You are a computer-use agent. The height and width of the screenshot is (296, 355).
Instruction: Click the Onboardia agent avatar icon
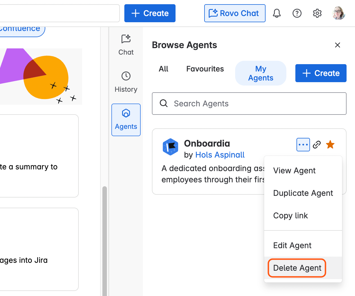[170, 147]
